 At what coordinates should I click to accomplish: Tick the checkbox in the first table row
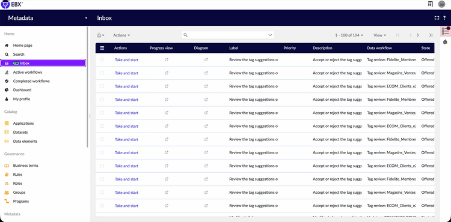[102, 59]
